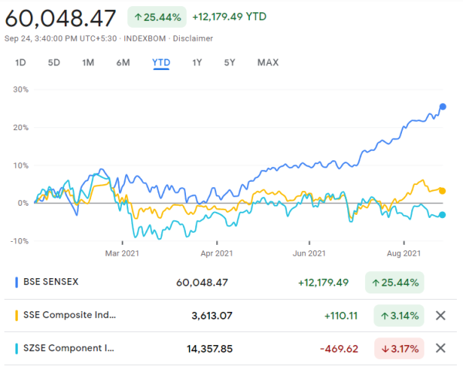Click the yellow SSE line endpoint dot
The height and width of the screenshot is (369, 463).
coord(442,190)
